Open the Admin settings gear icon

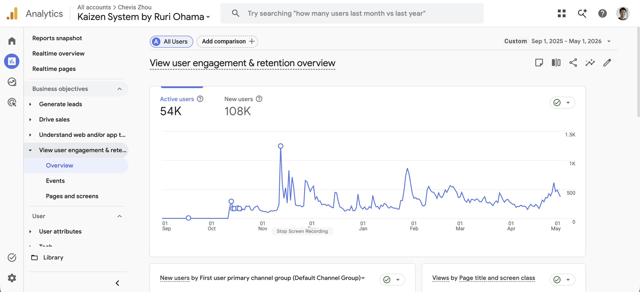12,278
